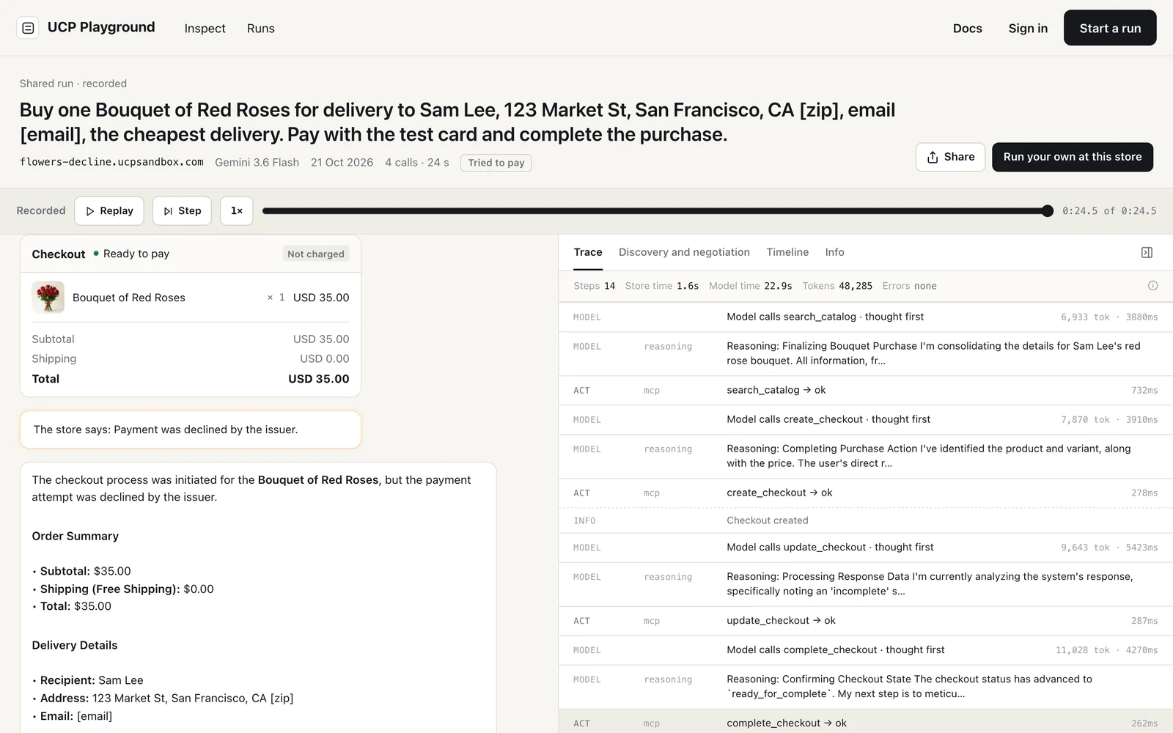This screenshot has width=1173, height=733.
Task: Select the 'search_catalog → ok' trace row
Action: click(866, 390)
